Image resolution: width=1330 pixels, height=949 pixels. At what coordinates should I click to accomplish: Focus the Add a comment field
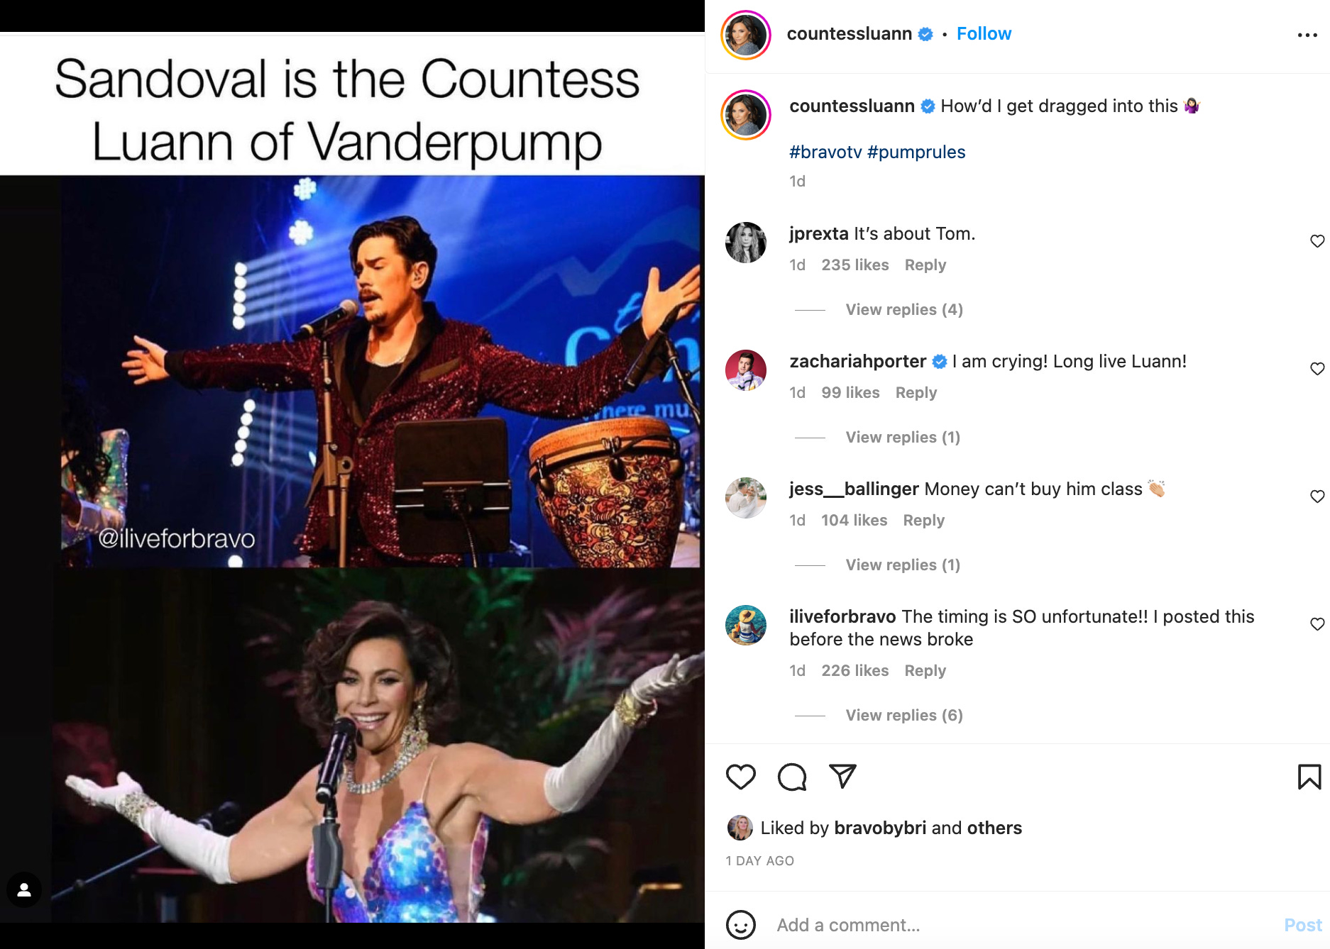(x=1022, y=925)
